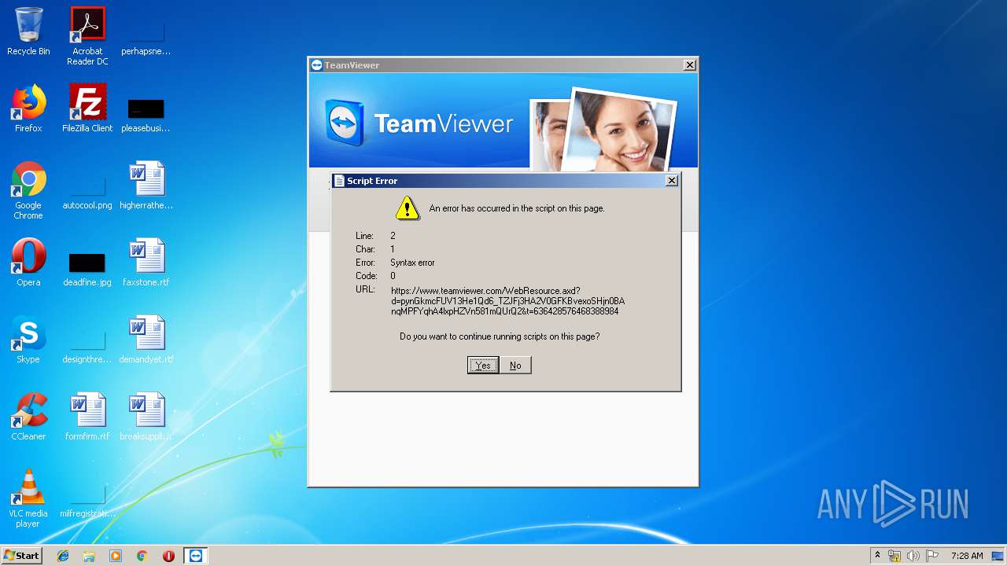Open VLC media player shortcut
1007x566 pixels.
28,498
